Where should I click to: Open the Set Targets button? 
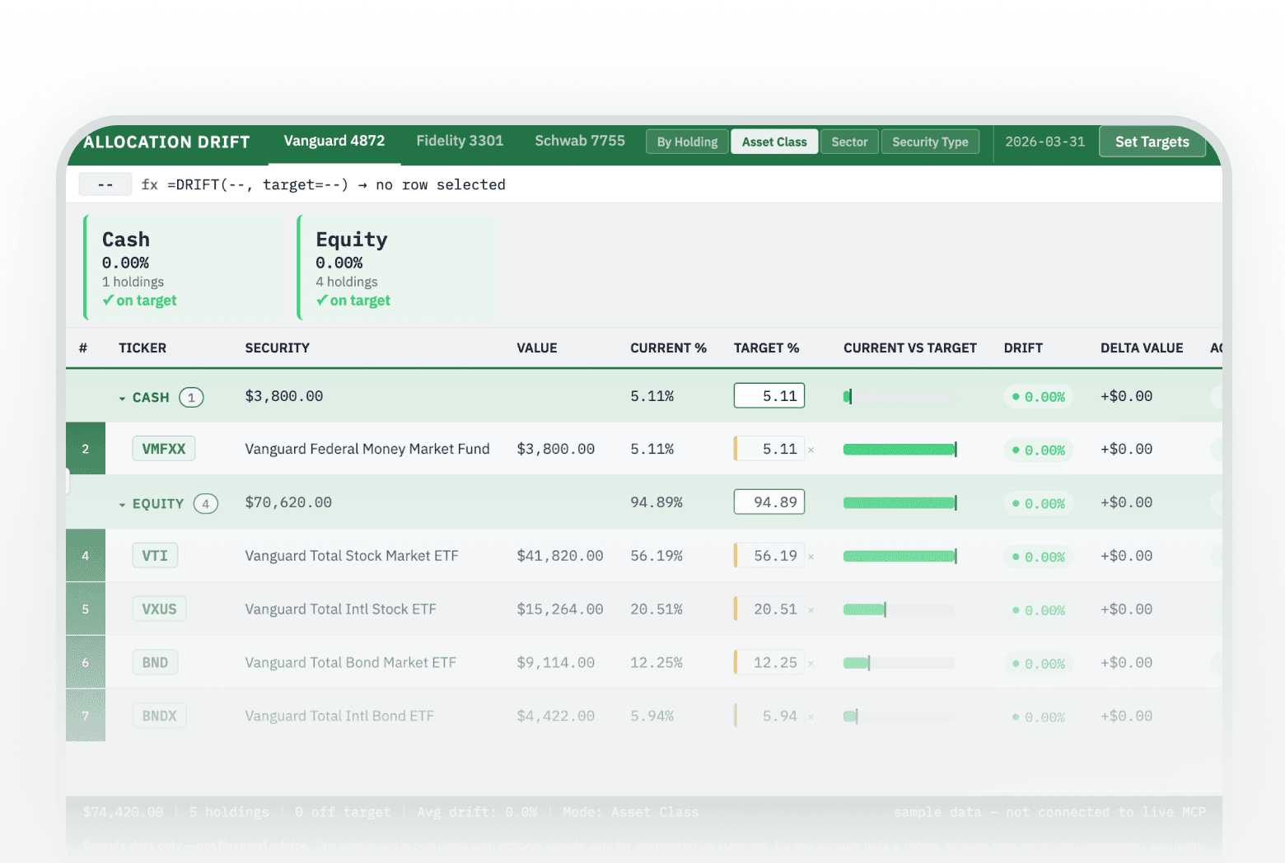(x=1152, y=142)
